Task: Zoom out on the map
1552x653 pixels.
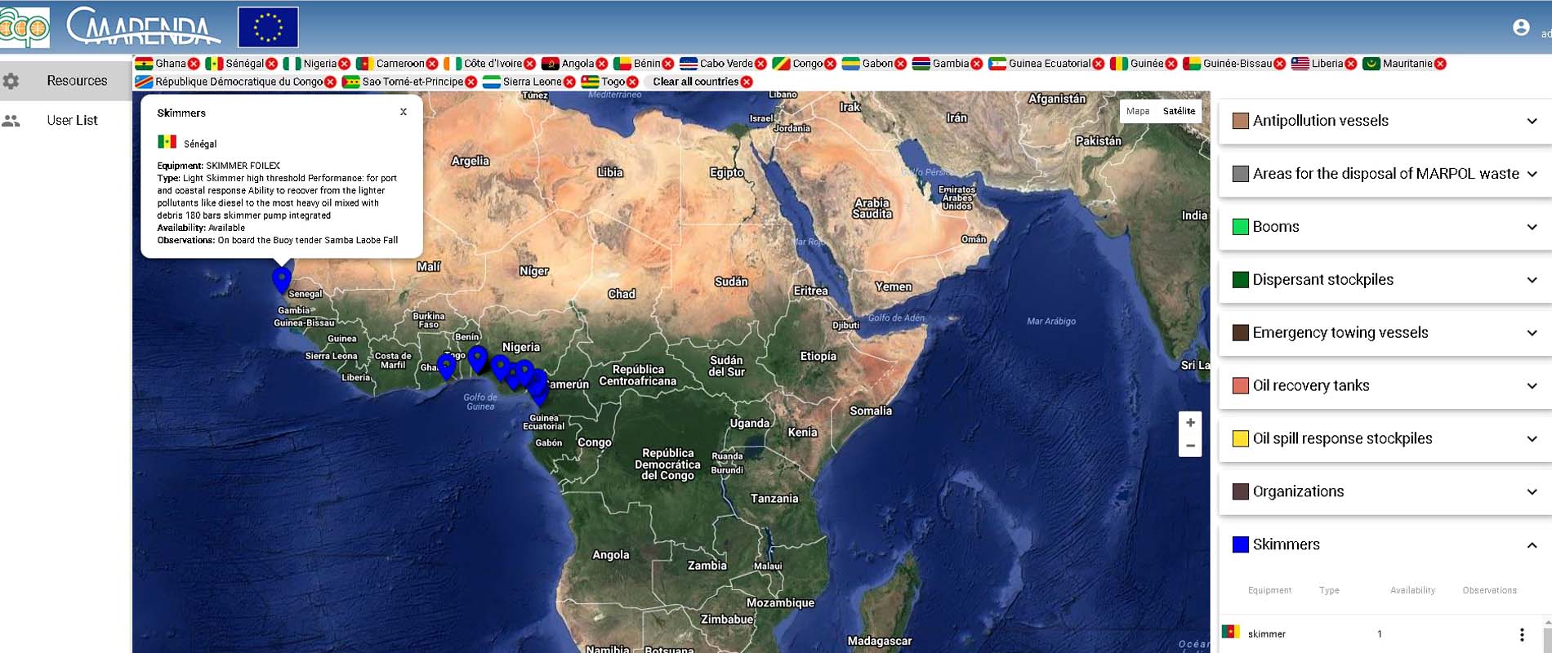Action: coord(1190,446)
